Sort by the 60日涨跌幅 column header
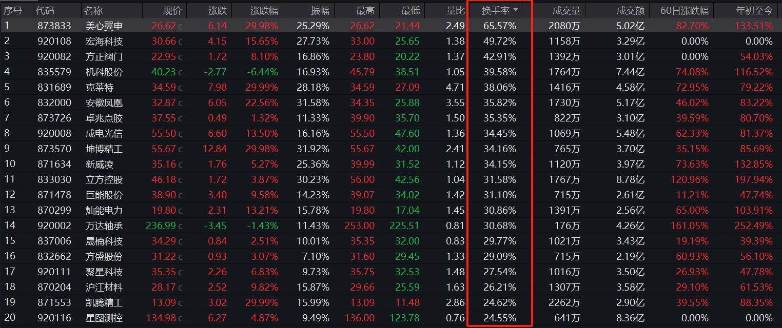Screen dimensions: 782x328 click(685, 10)
